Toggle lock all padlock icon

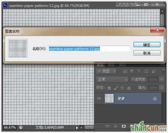coord(129,88)
